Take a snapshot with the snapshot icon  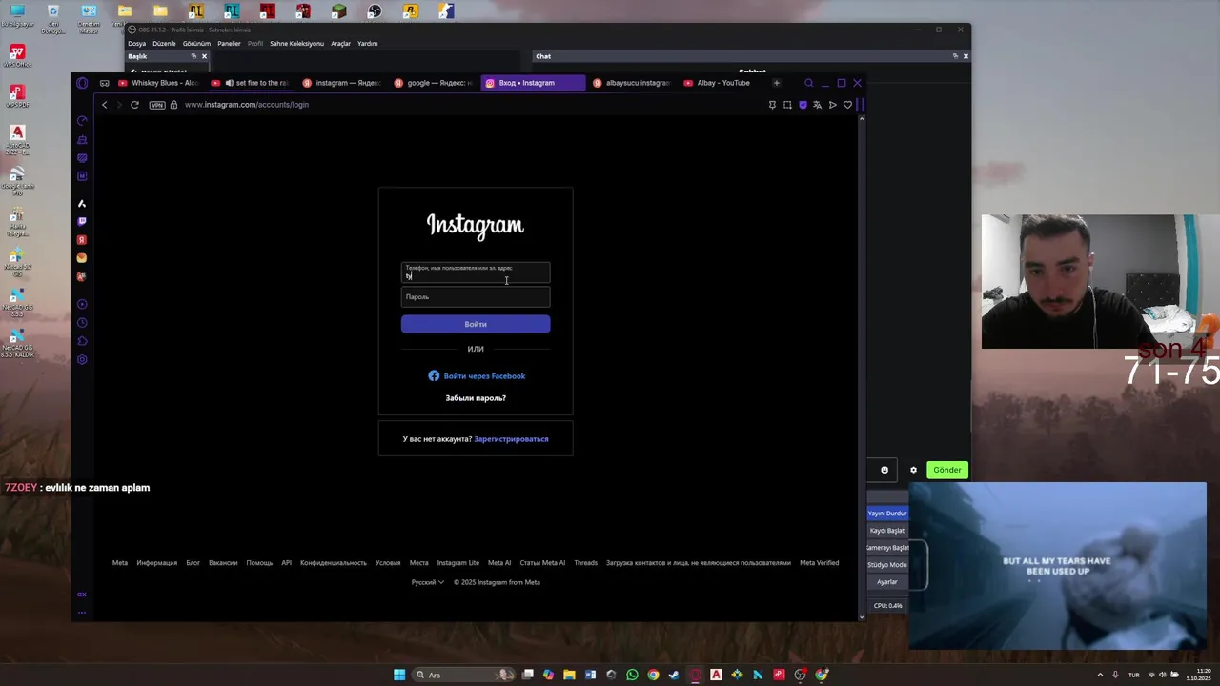coord(787,105)
